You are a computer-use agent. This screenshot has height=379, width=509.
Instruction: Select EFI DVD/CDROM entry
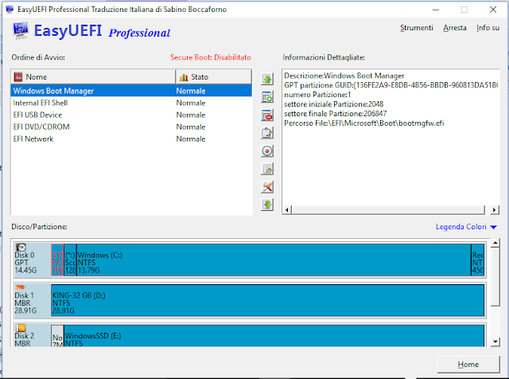coord(131,127)
